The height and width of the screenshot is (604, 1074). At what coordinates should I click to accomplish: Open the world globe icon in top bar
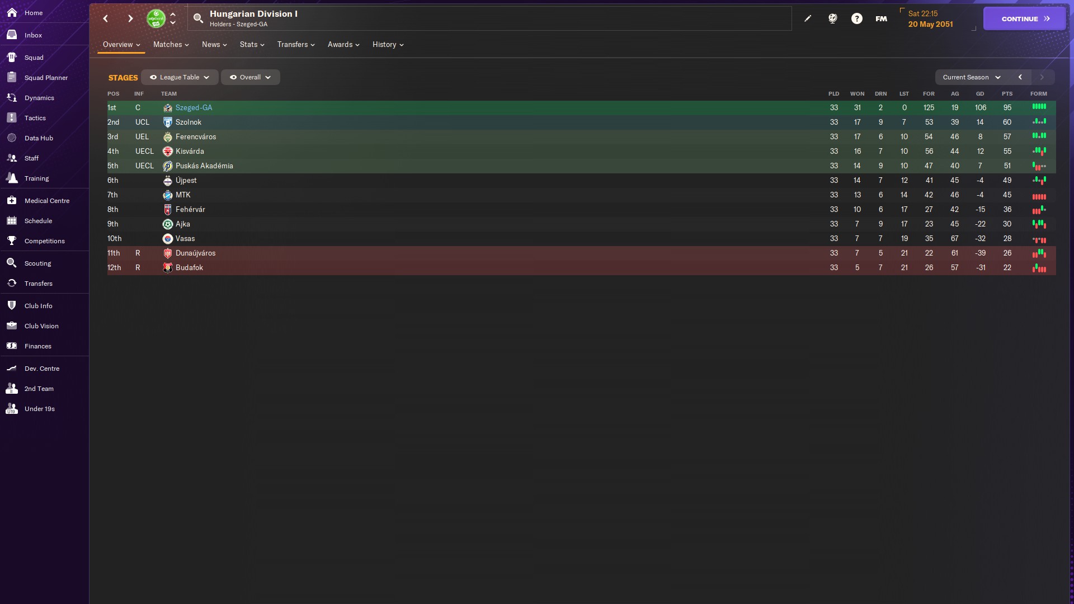point(832,18)
